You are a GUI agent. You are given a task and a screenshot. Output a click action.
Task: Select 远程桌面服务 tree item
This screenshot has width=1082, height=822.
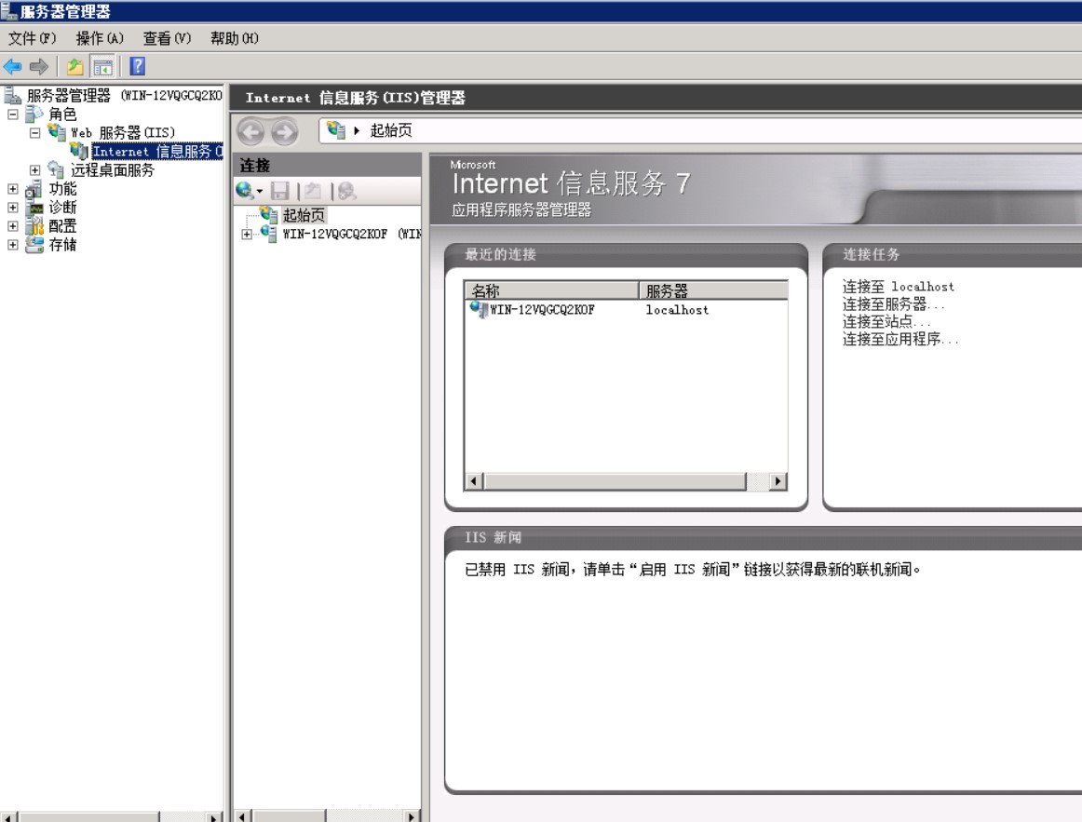coord(113,170)
